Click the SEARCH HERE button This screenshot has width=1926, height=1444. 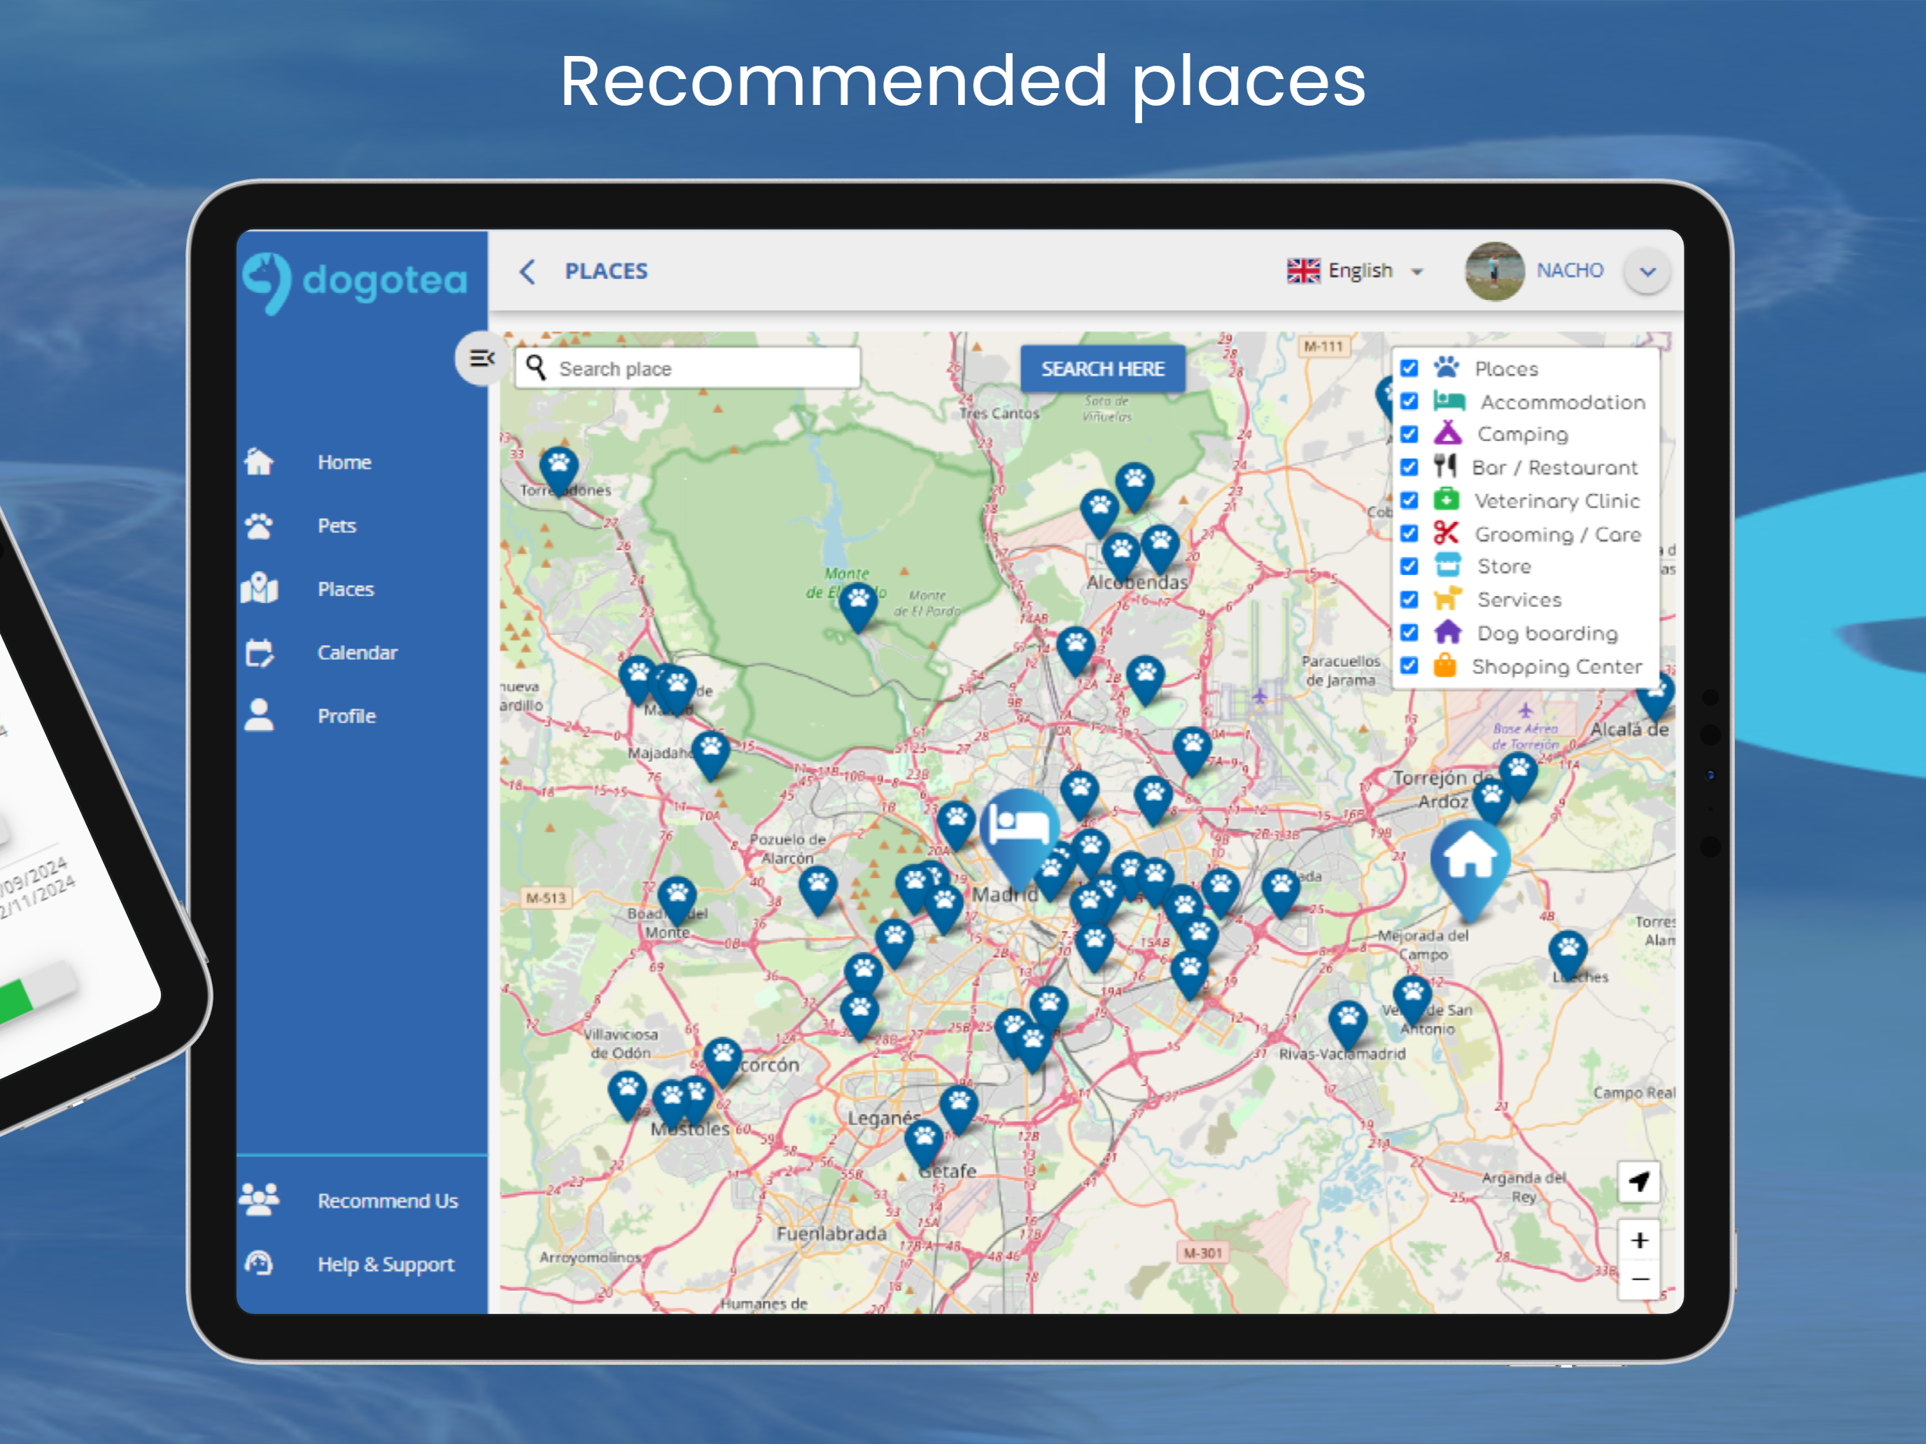(x=1102, y=369)
